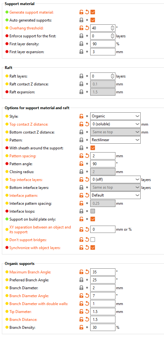Image resolution: width=164 pixels, height=350 pixels.
Task: Click the reset arrow for Maximum Branch Angle
Action: [x=87, y=272]
